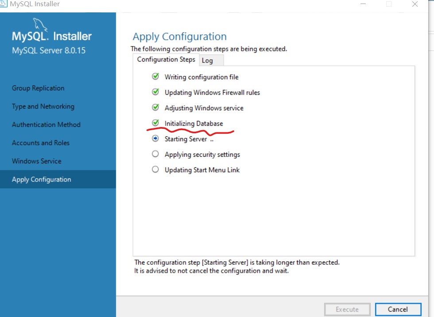Click the Applying security settings text
This screenshot has height=317, width=434.
click(x=202, y=155)
